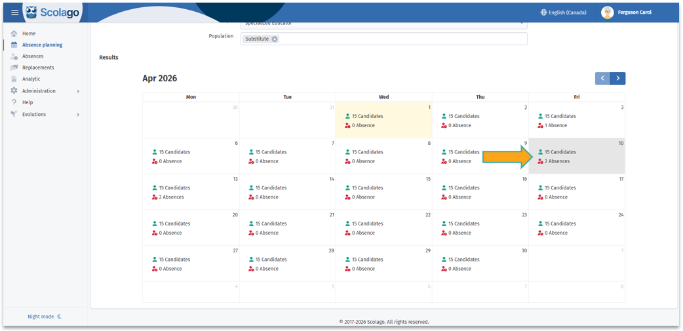Screen dimensions: 683x331
Task: Open the Specialized educator dropdown
Action: (383, 24)
